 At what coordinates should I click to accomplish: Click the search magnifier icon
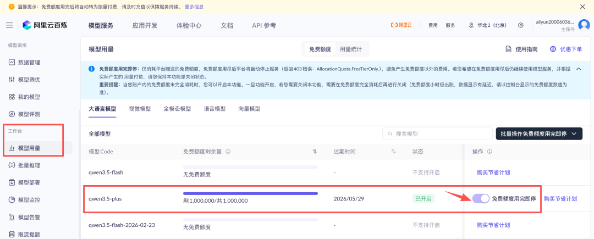390,134
